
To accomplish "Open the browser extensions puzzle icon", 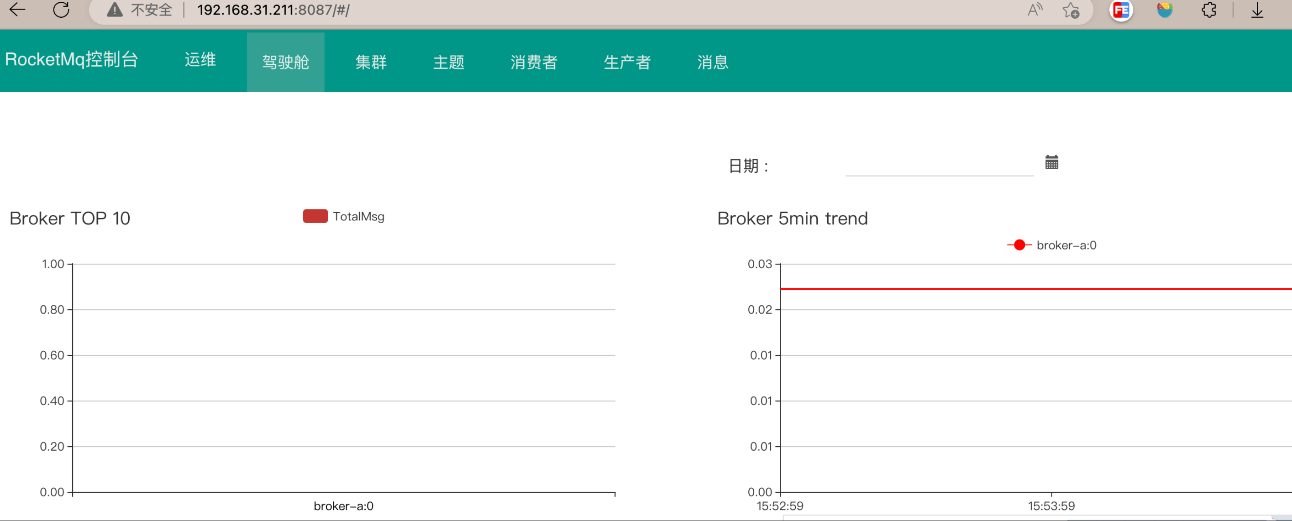I will [1209, 10].
